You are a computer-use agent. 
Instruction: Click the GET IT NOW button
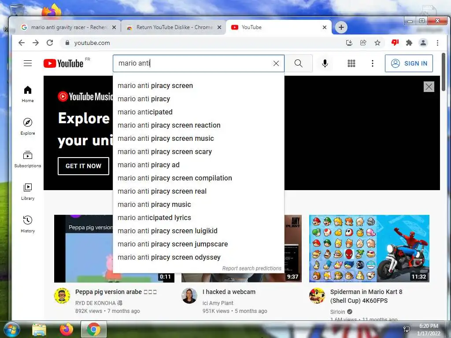[x=83, y=166]
